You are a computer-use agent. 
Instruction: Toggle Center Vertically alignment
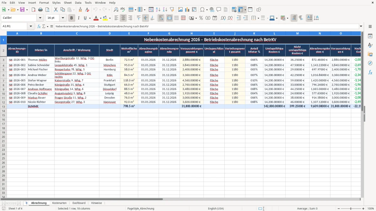click(145, 18)
